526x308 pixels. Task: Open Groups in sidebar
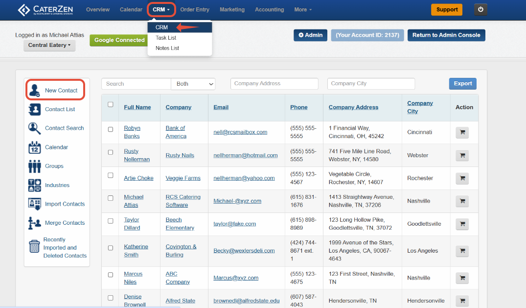coord(46,166)
